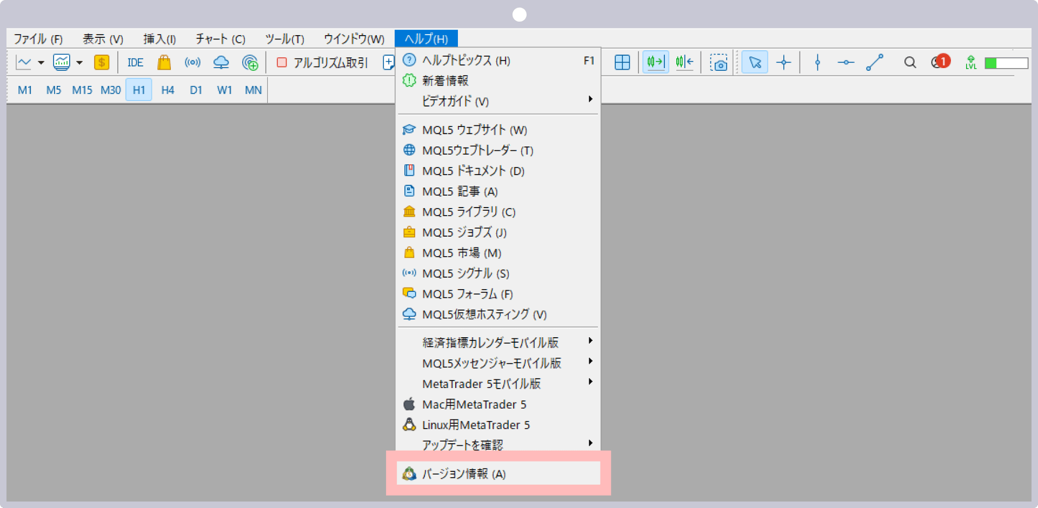Select the H1 timeframe button
Image resolution: width=1038 pixels, height=508 pixels.
[x=139, y=90]
